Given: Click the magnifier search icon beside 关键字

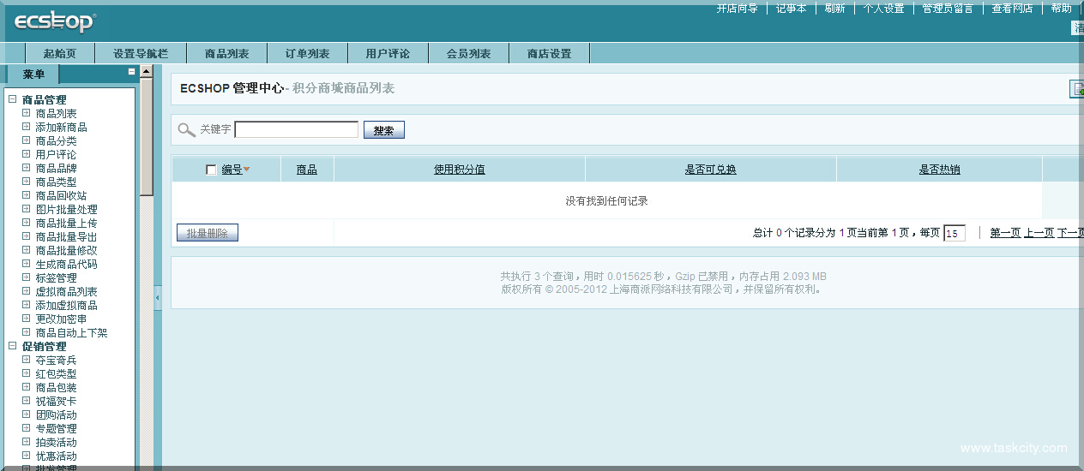Looking at the screenshot, I should [186, 130].
